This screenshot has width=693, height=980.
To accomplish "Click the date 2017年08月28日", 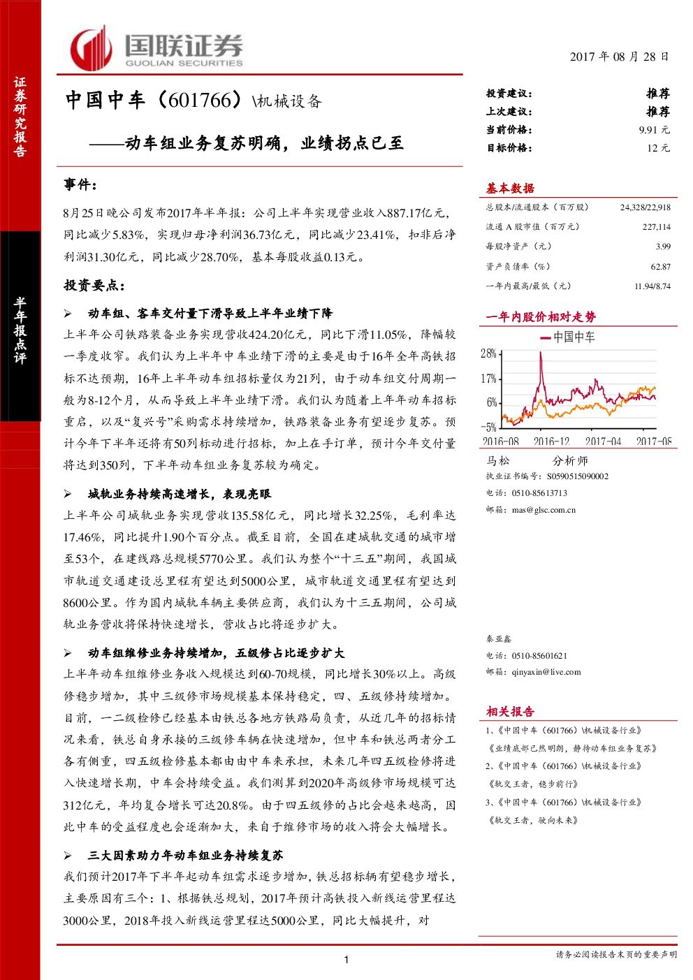I will tap(620, 57).
